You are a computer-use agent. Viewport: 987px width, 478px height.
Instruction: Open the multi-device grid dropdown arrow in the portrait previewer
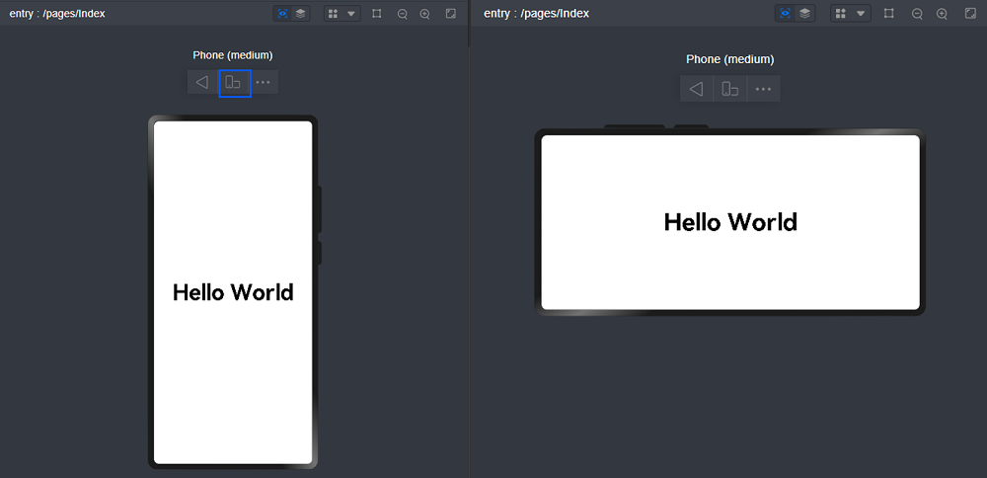[351, 14]
